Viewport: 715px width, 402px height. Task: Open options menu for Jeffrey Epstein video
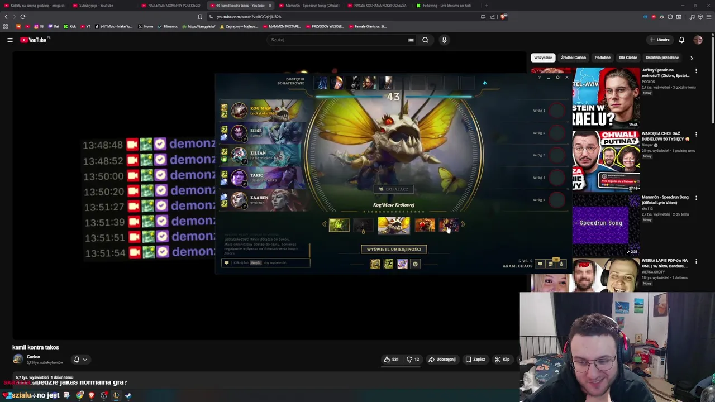click(696, 71)
